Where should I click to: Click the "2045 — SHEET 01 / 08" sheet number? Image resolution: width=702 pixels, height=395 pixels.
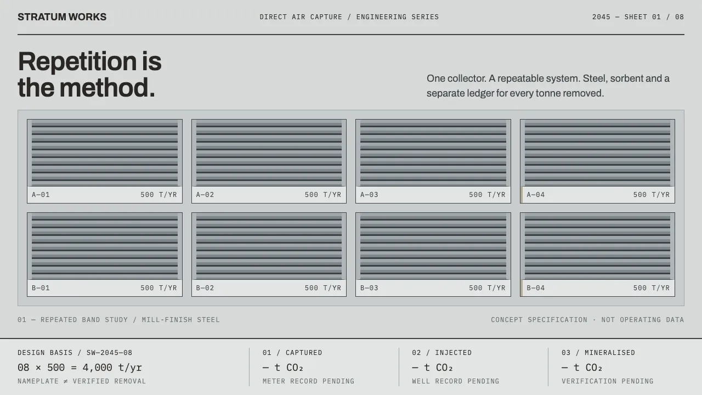tap(638, 17)
